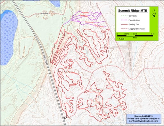Click the black scale bar
Image resolution: width=164 pixels, height=126 pixels.
click(135, 36)
